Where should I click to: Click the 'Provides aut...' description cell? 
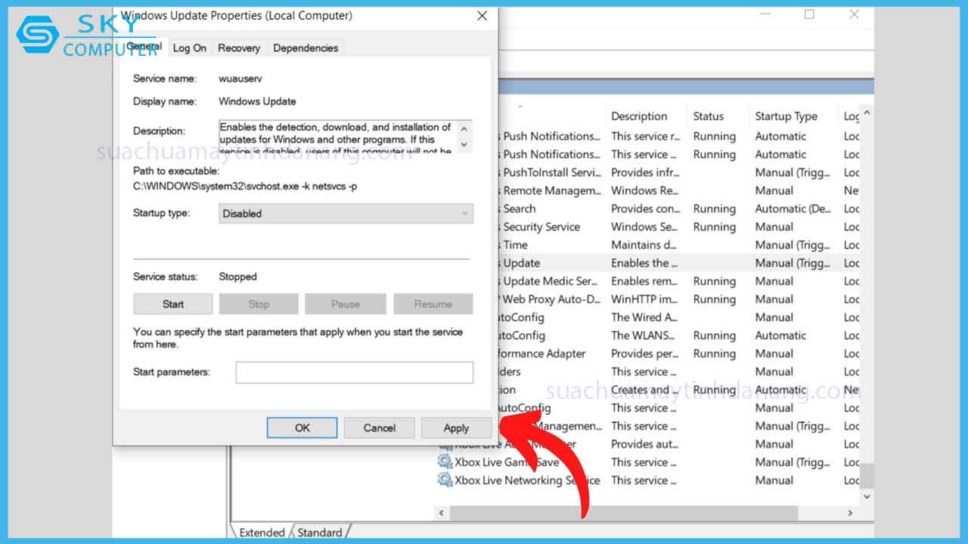point(644,444)
